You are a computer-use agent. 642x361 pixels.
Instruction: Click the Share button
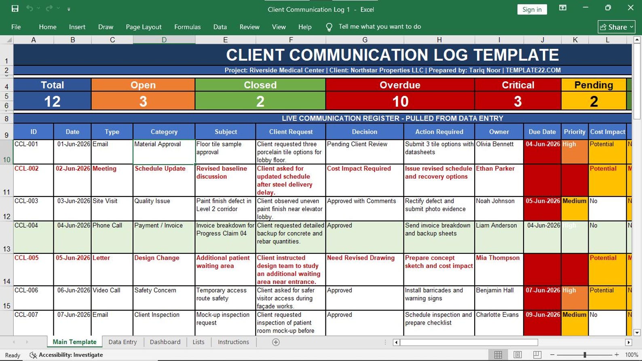click(617, 27)
